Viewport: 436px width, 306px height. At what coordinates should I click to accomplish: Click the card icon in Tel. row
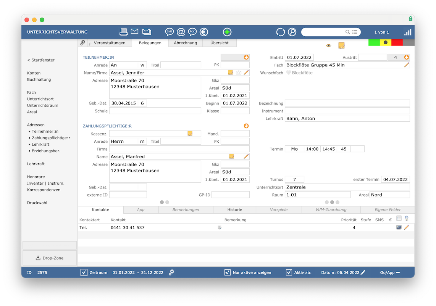[399, 227]
